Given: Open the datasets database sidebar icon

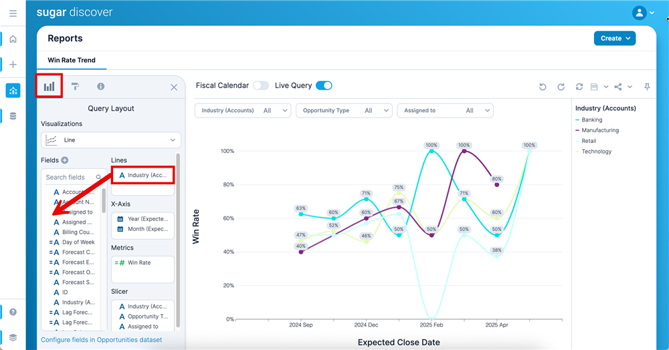Looking at the screenshot, I should (x=13, y=116).
